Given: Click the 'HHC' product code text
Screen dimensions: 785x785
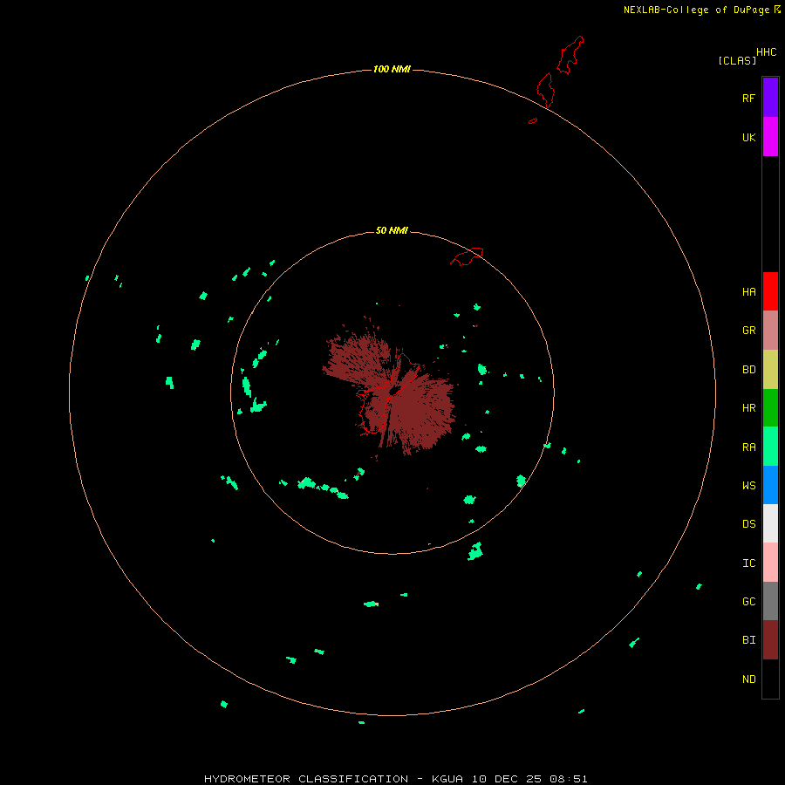Looking at the screenshot, I should 766,52.
